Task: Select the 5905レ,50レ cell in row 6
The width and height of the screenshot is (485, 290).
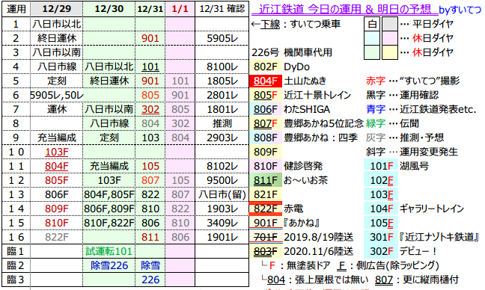Action: (x=57, y=95)
